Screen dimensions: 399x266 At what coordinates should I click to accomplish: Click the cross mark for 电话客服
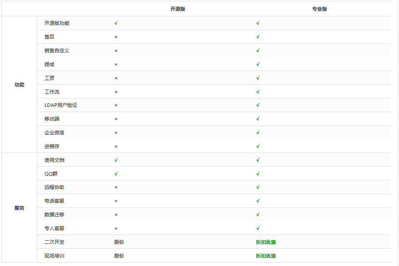coord(116,201)
